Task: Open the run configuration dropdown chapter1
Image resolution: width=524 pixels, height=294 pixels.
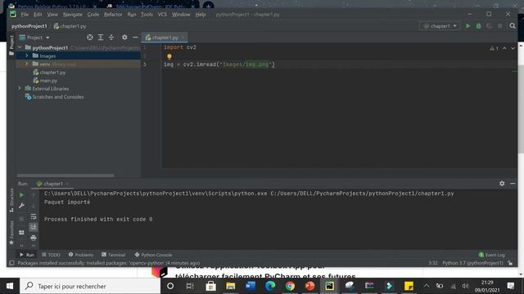Action: 440,26
